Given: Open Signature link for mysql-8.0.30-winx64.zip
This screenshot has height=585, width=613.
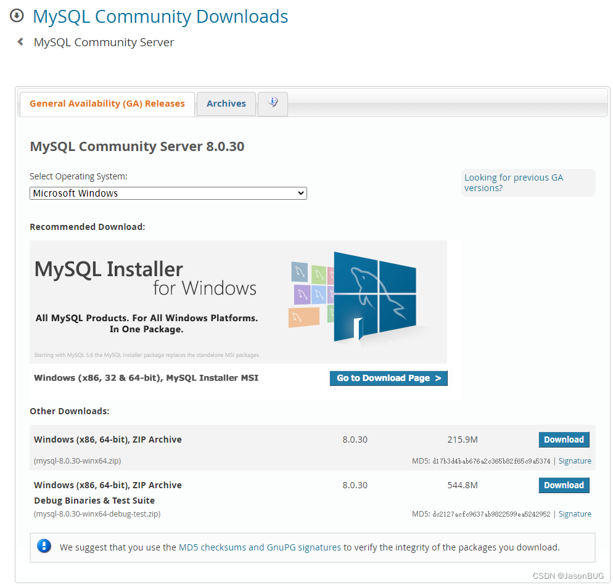Looking at the screenshot, I should [575, 460].
